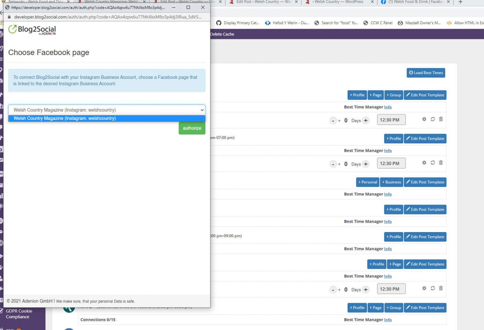Open 'CCW C Panel' bookmark
The width and height of the screenshot is (484, 330).
(378, 23)
